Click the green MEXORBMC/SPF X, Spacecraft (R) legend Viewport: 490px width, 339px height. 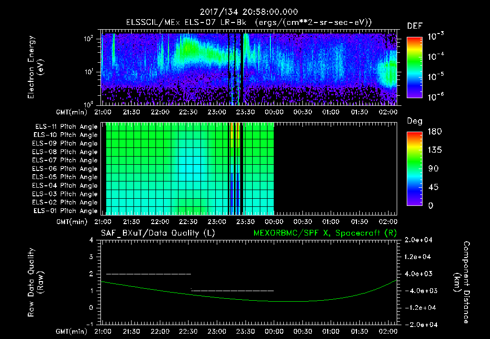pos(325,233)
